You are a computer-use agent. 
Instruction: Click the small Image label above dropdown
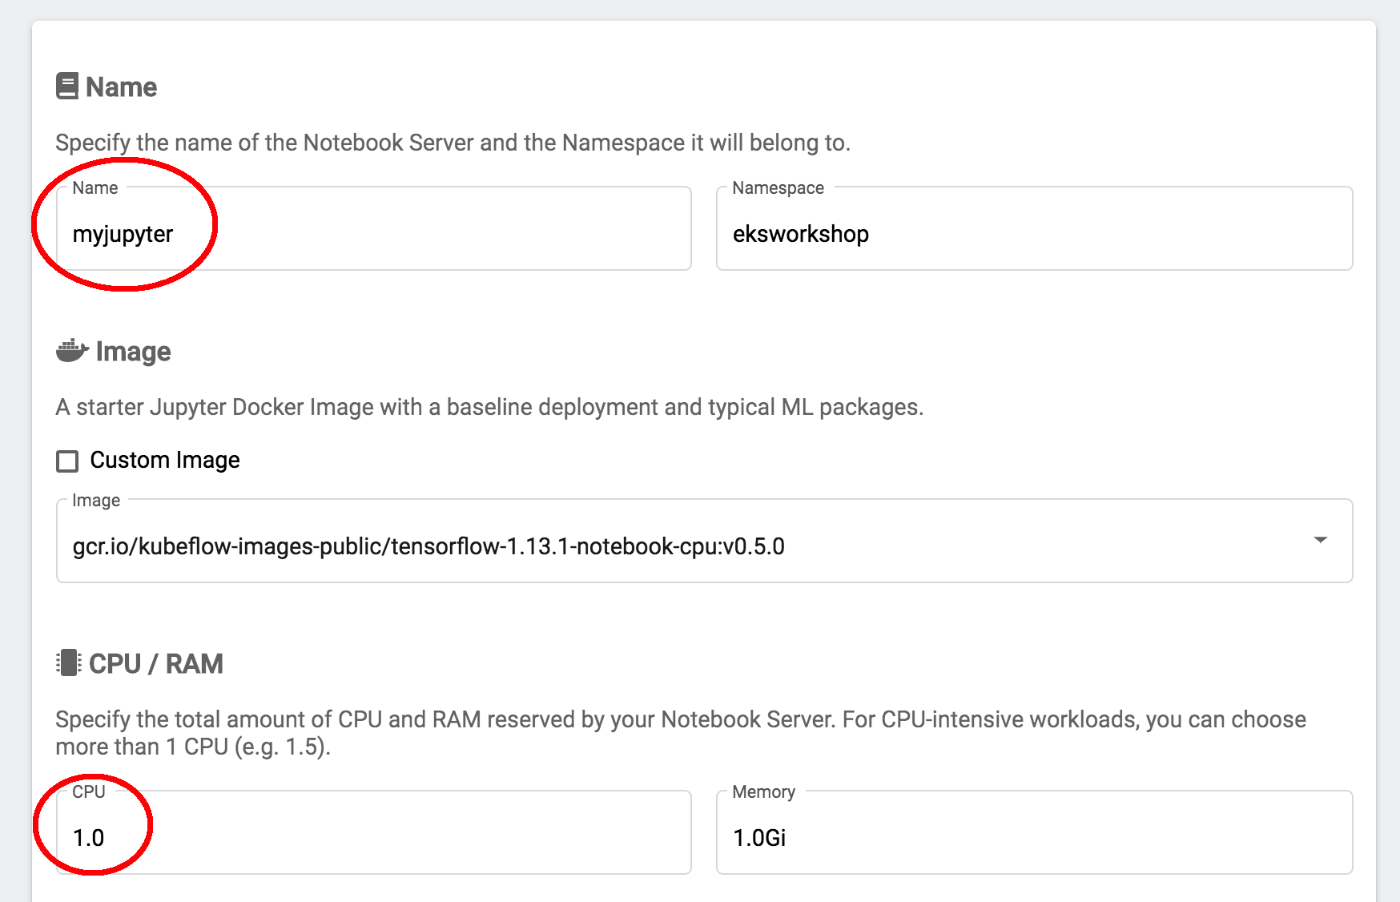click(96, 501)
